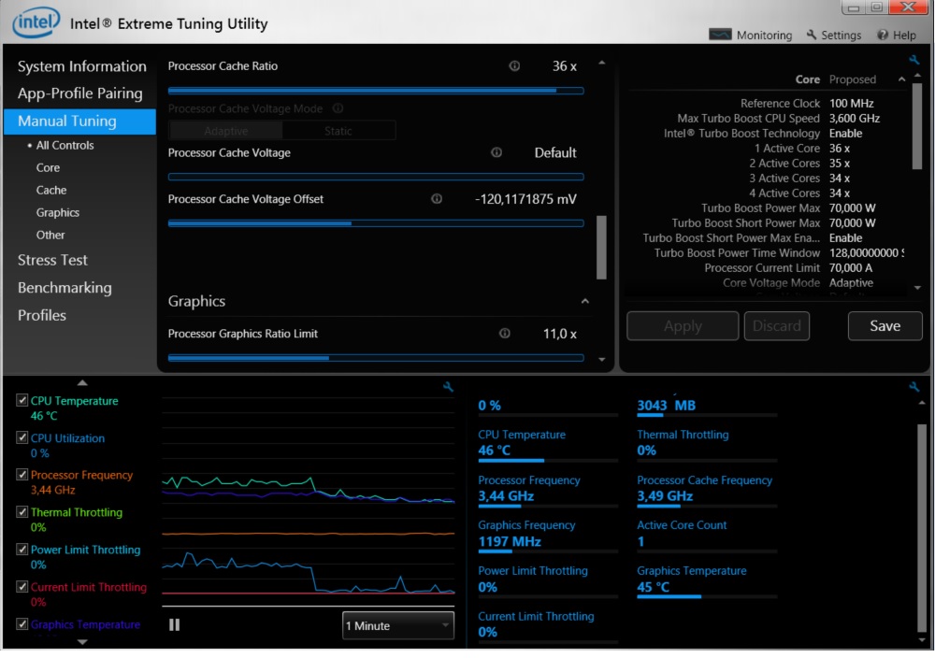Click the 36 x cache ratio value
935x658 pixels.
point(564,66)
